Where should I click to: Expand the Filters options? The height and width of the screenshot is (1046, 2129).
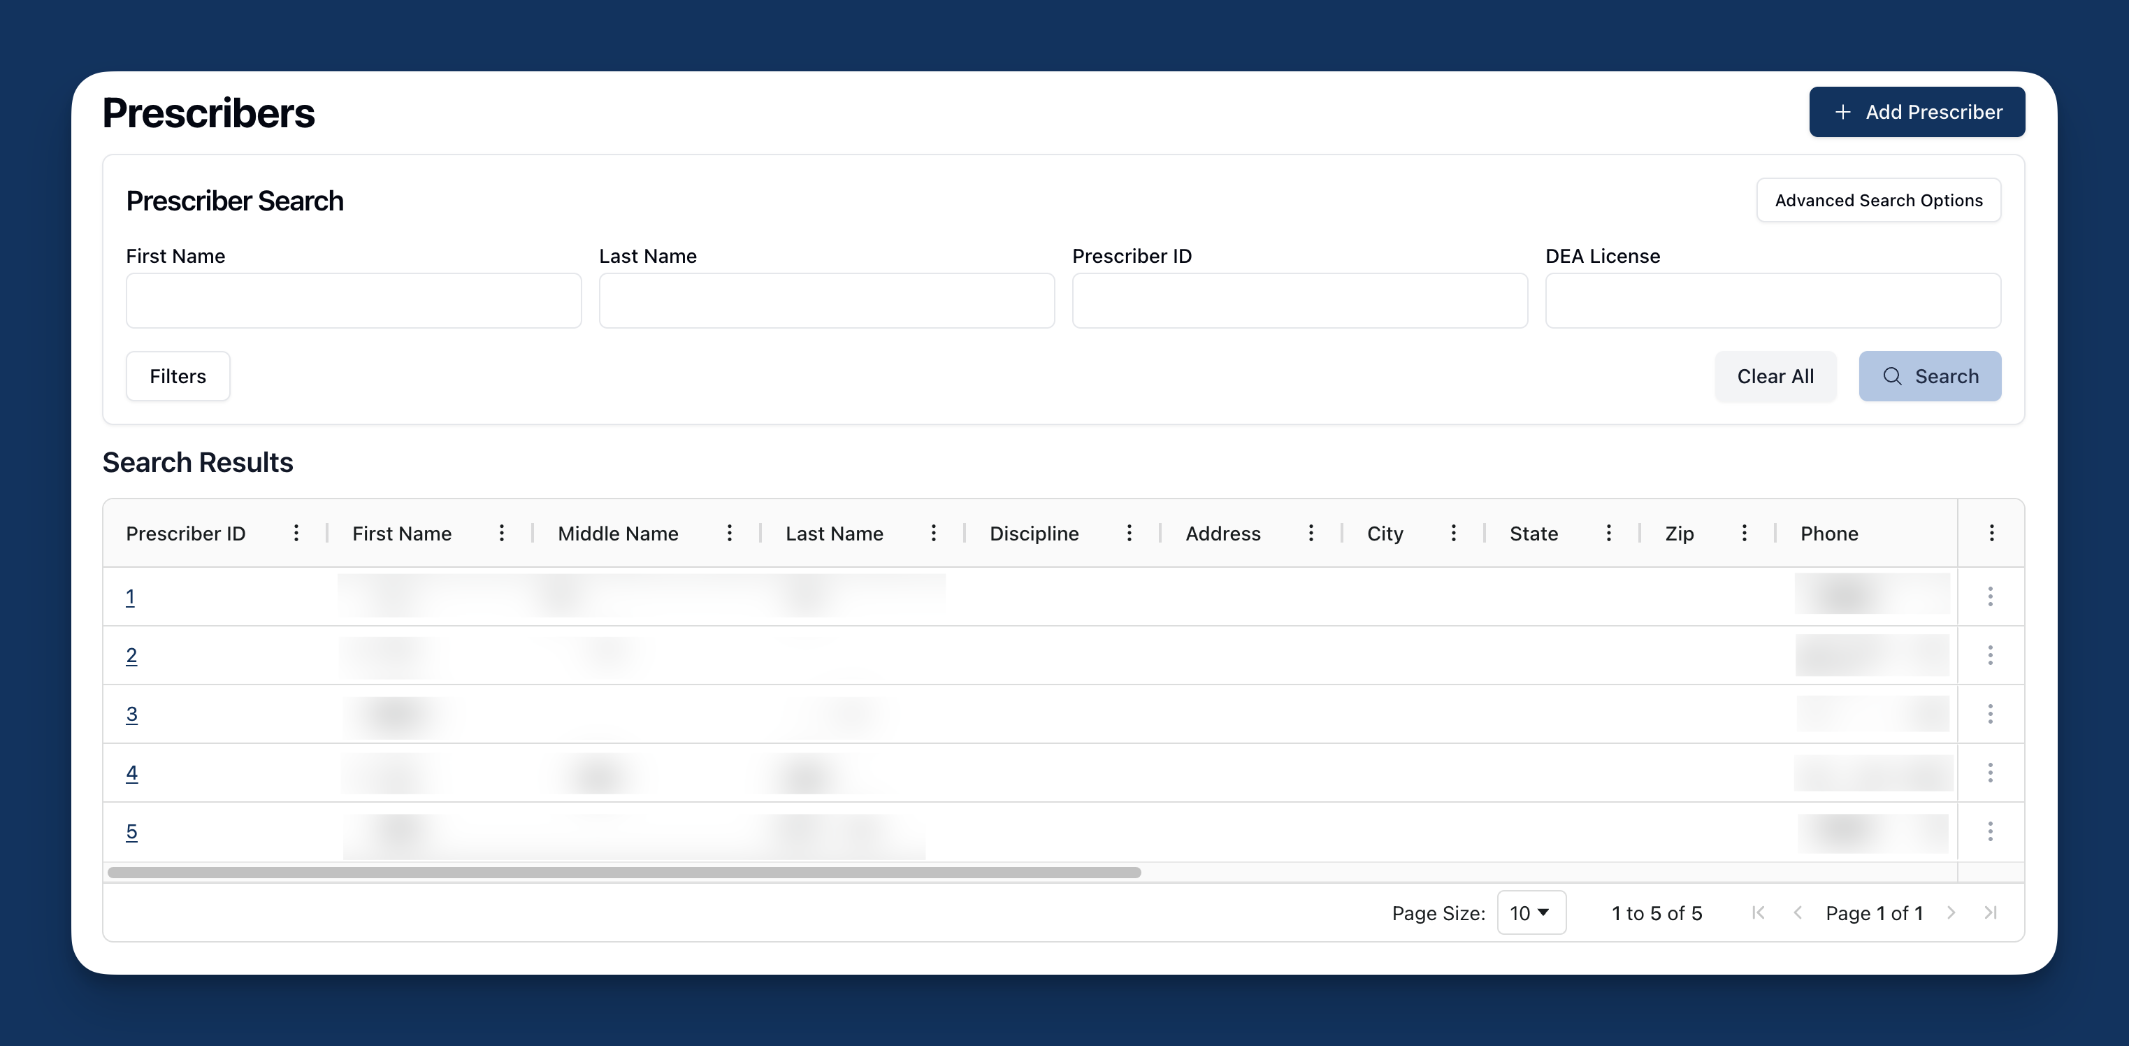click(178, 376)
